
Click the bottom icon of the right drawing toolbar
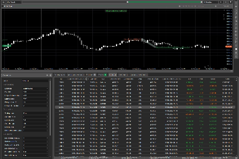click(x=236, y=56)
